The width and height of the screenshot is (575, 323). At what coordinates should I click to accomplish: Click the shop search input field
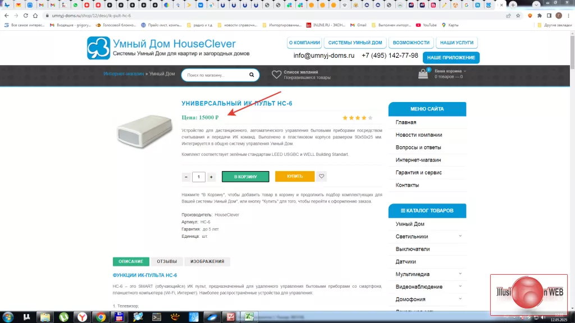pos(212,75)
